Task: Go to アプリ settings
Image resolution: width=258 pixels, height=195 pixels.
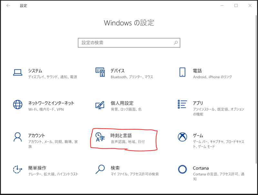Action: (x=198, y=103)
